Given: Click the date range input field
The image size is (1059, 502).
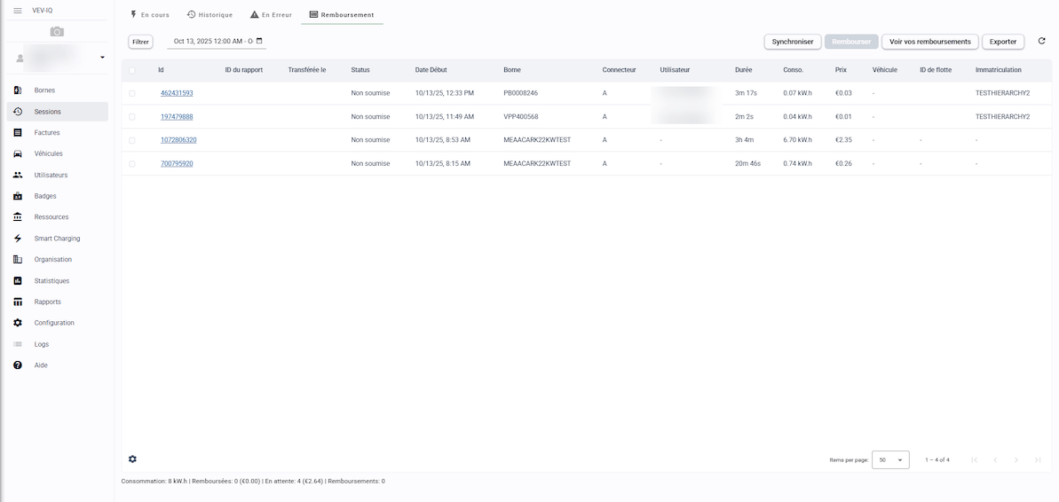Looking at the screenshot, I should [x=213, y=41].
